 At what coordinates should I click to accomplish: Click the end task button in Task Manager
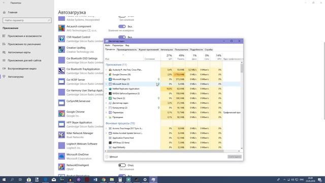[x=235, y=157]
